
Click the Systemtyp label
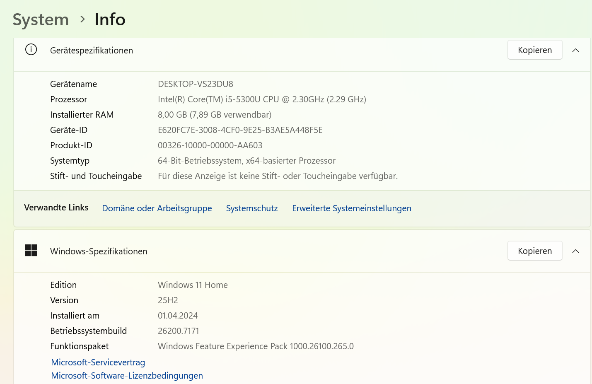click(x=70, y=160)
